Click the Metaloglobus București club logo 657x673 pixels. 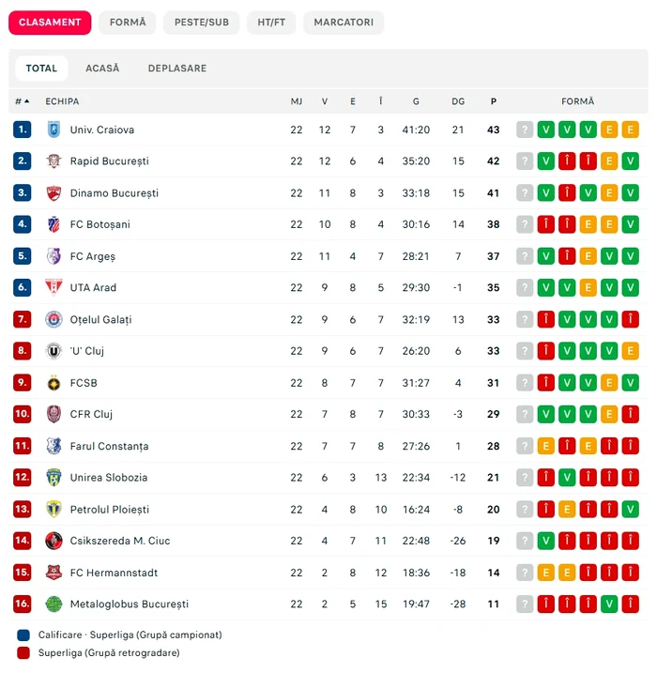(x=53, y=604)
